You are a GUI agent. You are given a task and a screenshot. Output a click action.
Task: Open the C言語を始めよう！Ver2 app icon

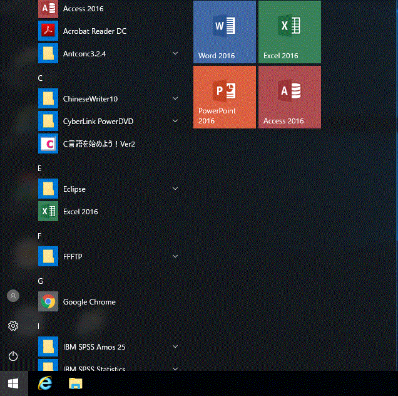(x=48, y=143)
